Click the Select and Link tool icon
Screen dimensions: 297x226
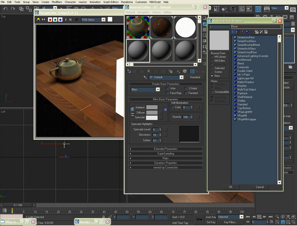click(x=21, y=9)
